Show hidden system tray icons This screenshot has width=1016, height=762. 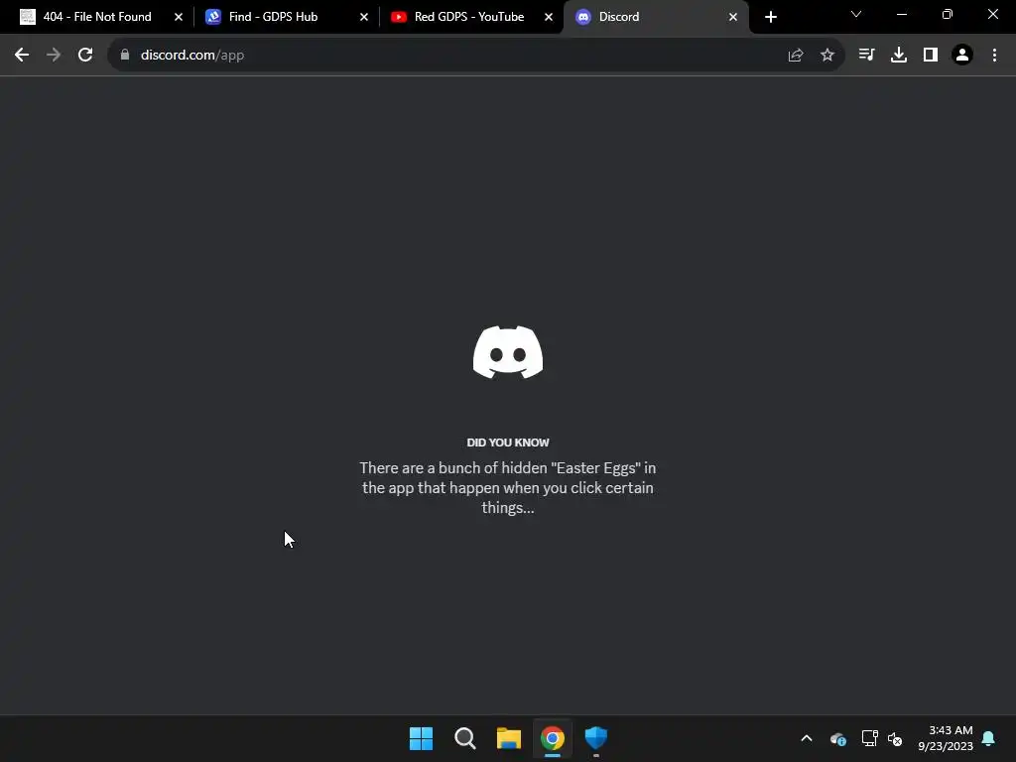pyautogui.click(x=807, y=738)
